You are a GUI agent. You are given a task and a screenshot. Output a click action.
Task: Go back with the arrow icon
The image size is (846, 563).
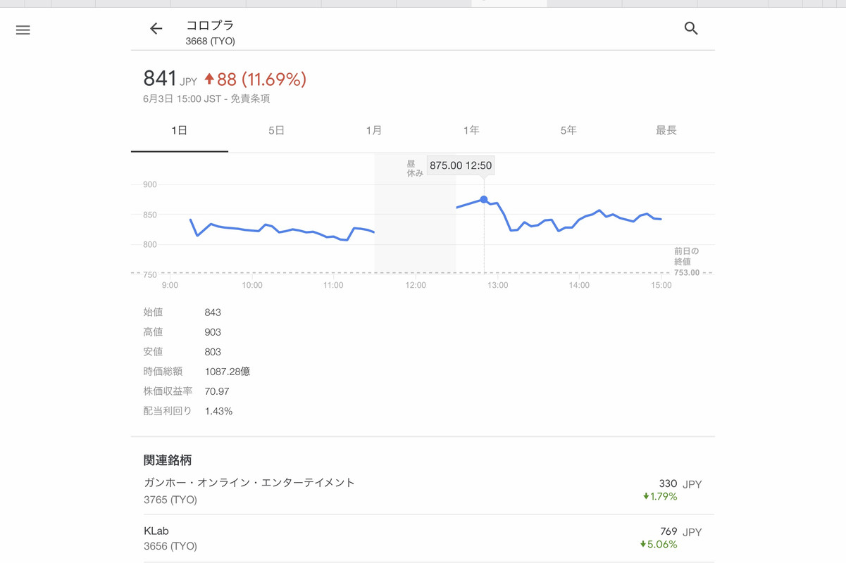pyautogui.click(x=156, y=28)
